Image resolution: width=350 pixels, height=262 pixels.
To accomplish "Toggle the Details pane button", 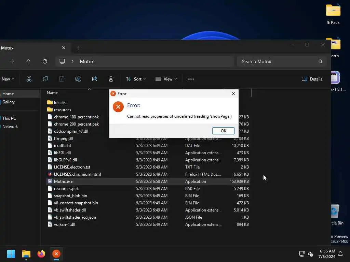I will click(312, 79).
